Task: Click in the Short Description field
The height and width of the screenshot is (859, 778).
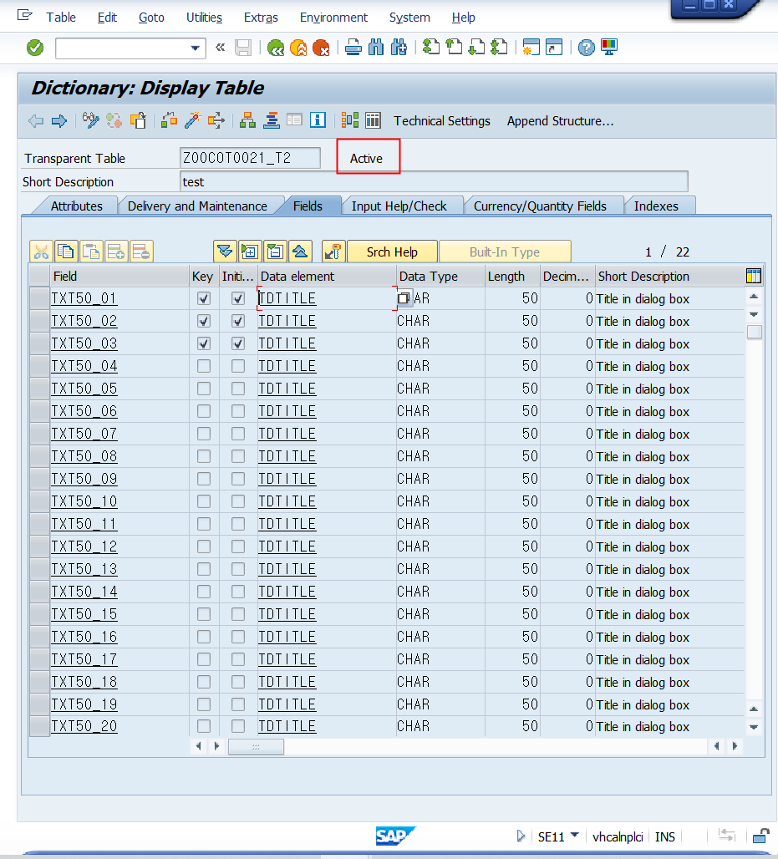Action: click(434, 182)
